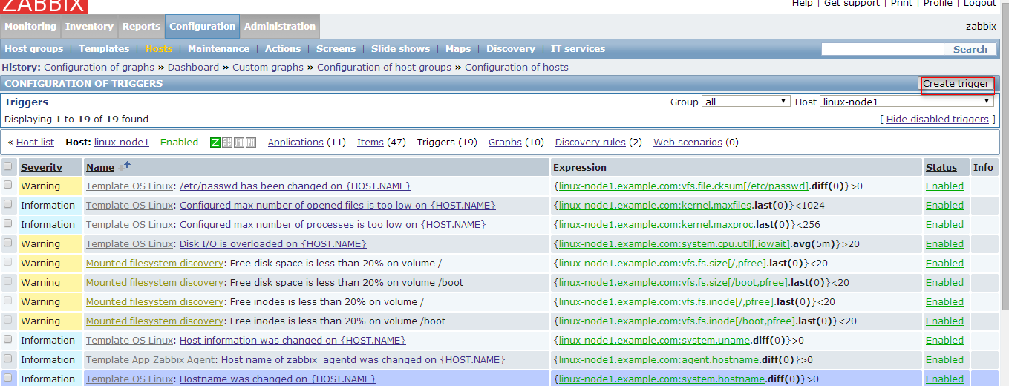Click the SNMP availability icon

click(227, 143)
